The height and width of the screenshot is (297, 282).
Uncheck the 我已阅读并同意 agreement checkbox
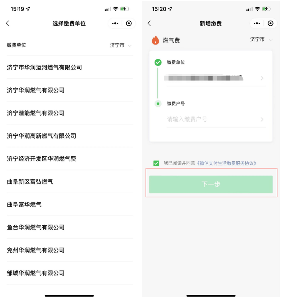point(156,163)
